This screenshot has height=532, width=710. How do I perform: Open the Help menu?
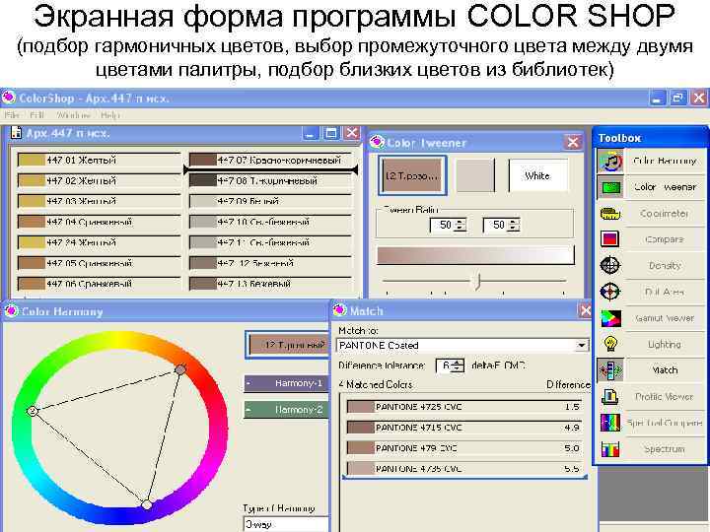coord(110,115)
